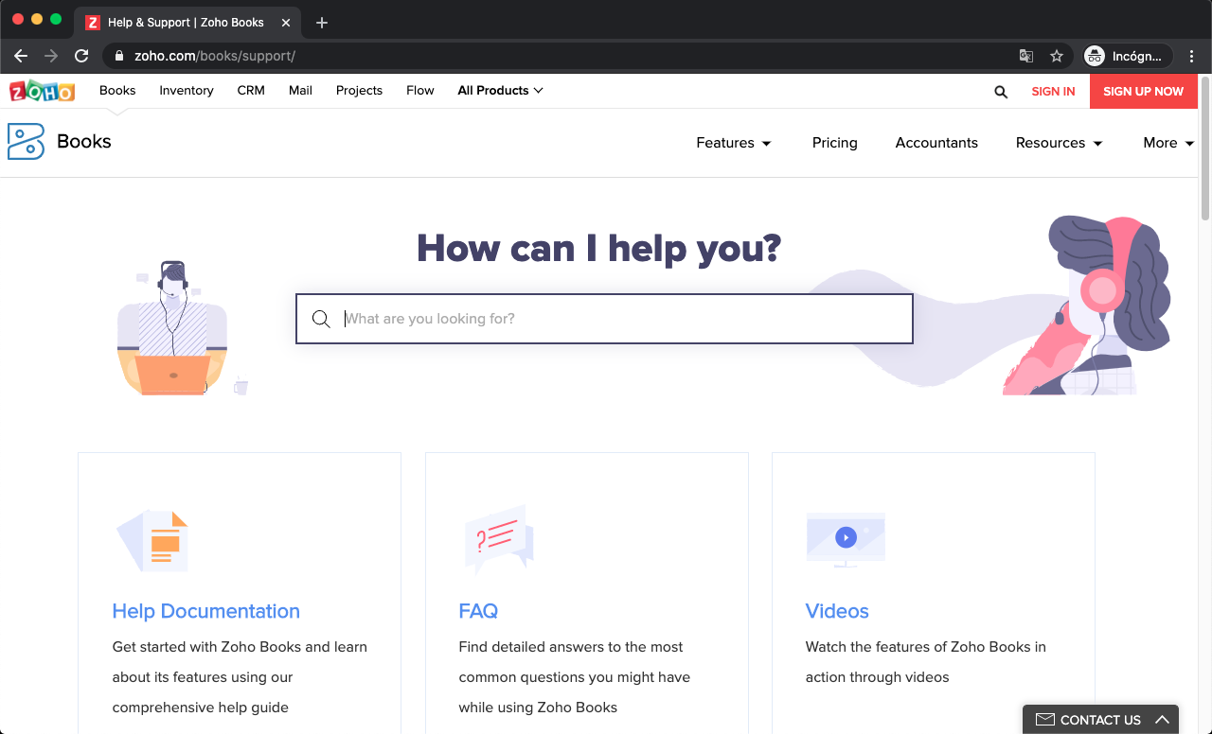Open the Help Documentation link
The width and height of the screenshot is (1212, 734).
[205, 611]
